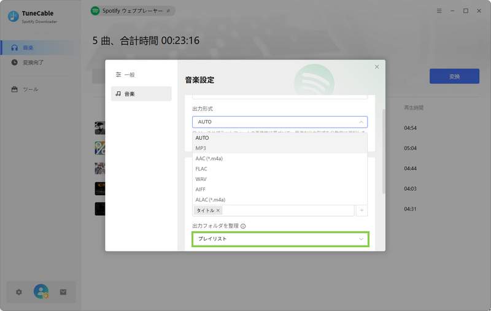Click the 5 曲、合計時間 00:23:16 heading
This screenshot has width=491, height=311.
(x=146, y=40)
